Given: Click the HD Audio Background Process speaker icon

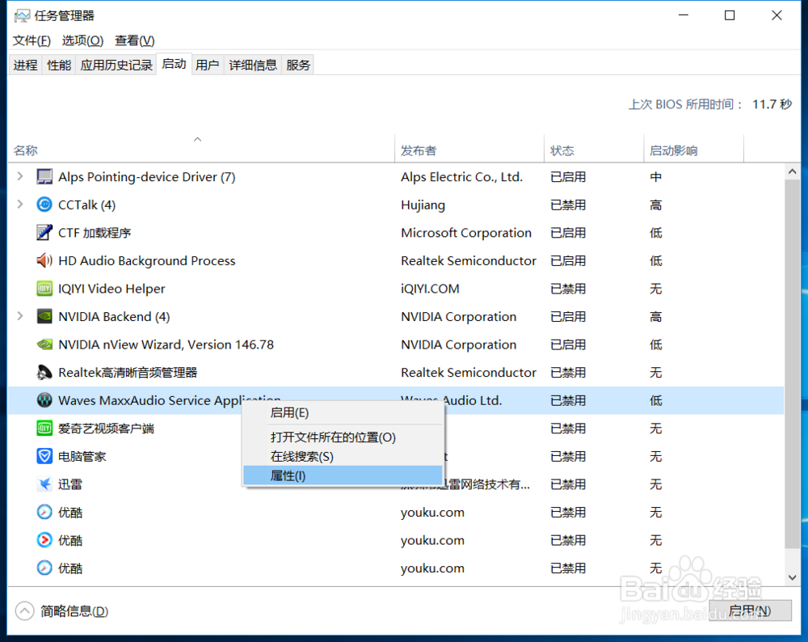Looking at the screenshot, I should point(44,260).
